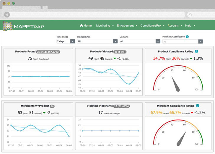Open the Merchant Classification help icon

pyautogui.click(x=187, y=37)
